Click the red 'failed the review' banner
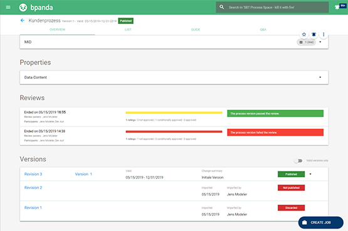This screenshot has width=348, height=231. point(275,133)
